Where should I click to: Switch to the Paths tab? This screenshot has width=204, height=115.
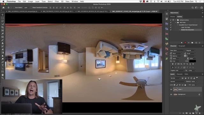click(186, 74)
